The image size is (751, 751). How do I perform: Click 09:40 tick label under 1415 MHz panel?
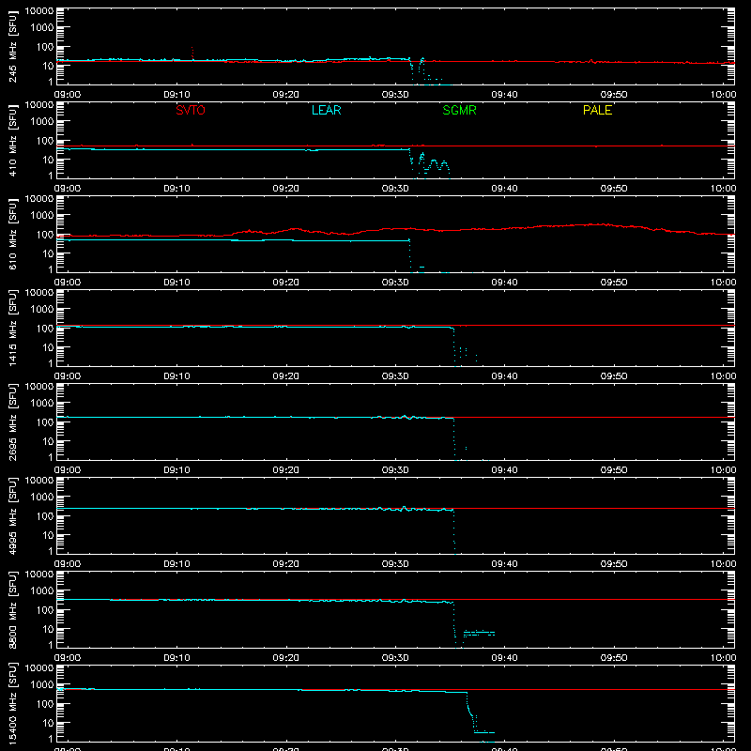tap(504, 376)
